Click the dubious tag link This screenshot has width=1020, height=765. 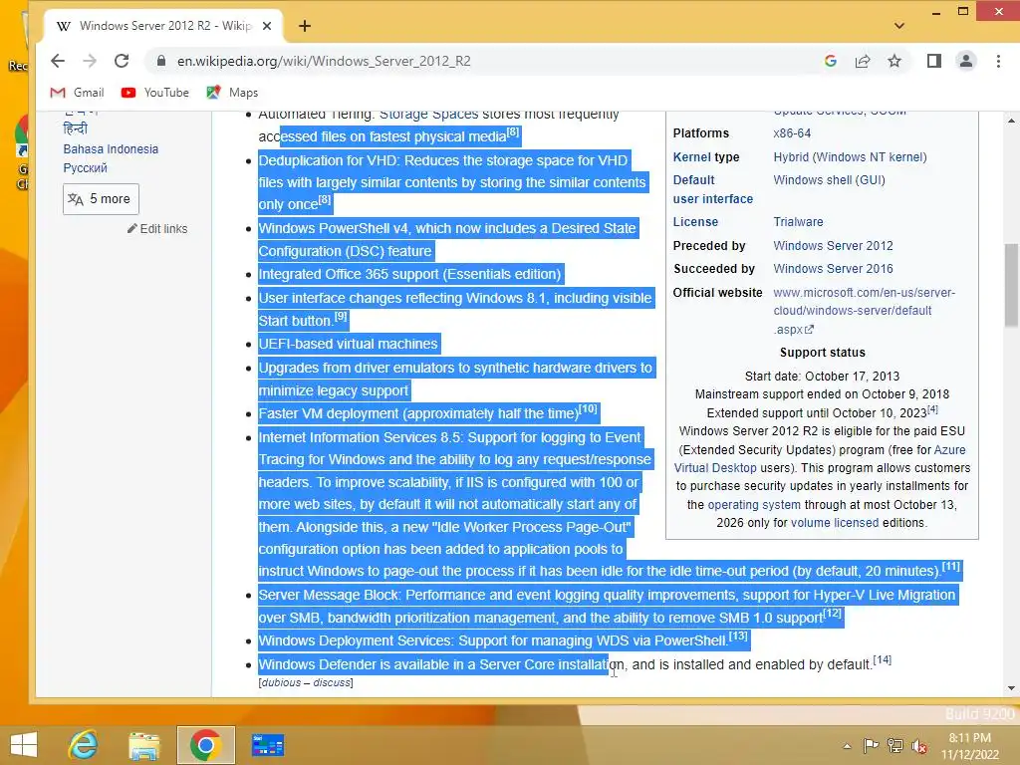[281, 683]
